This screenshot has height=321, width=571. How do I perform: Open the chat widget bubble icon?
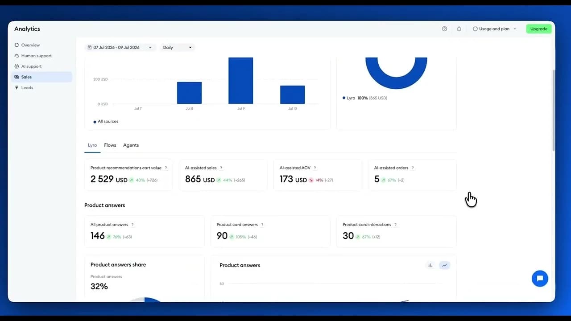point(540,279)
